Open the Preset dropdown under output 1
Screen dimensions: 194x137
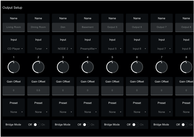coord(13,111)
